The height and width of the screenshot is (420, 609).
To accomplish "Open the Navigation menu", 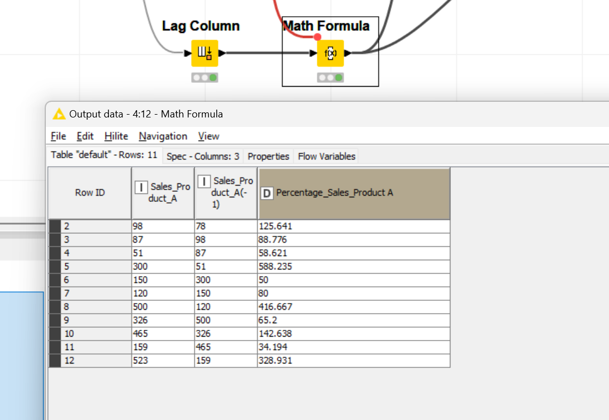I will (163, 136).
